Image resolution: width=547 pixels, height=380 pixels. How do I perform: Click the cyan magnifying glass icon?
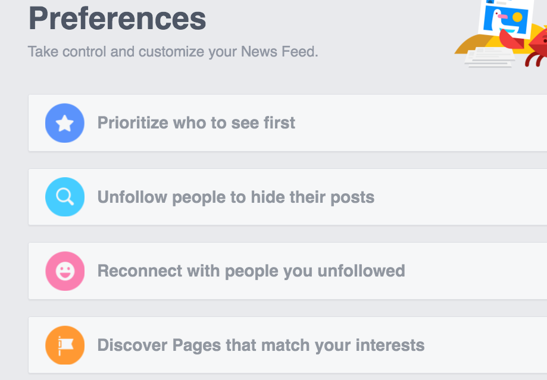64,197
